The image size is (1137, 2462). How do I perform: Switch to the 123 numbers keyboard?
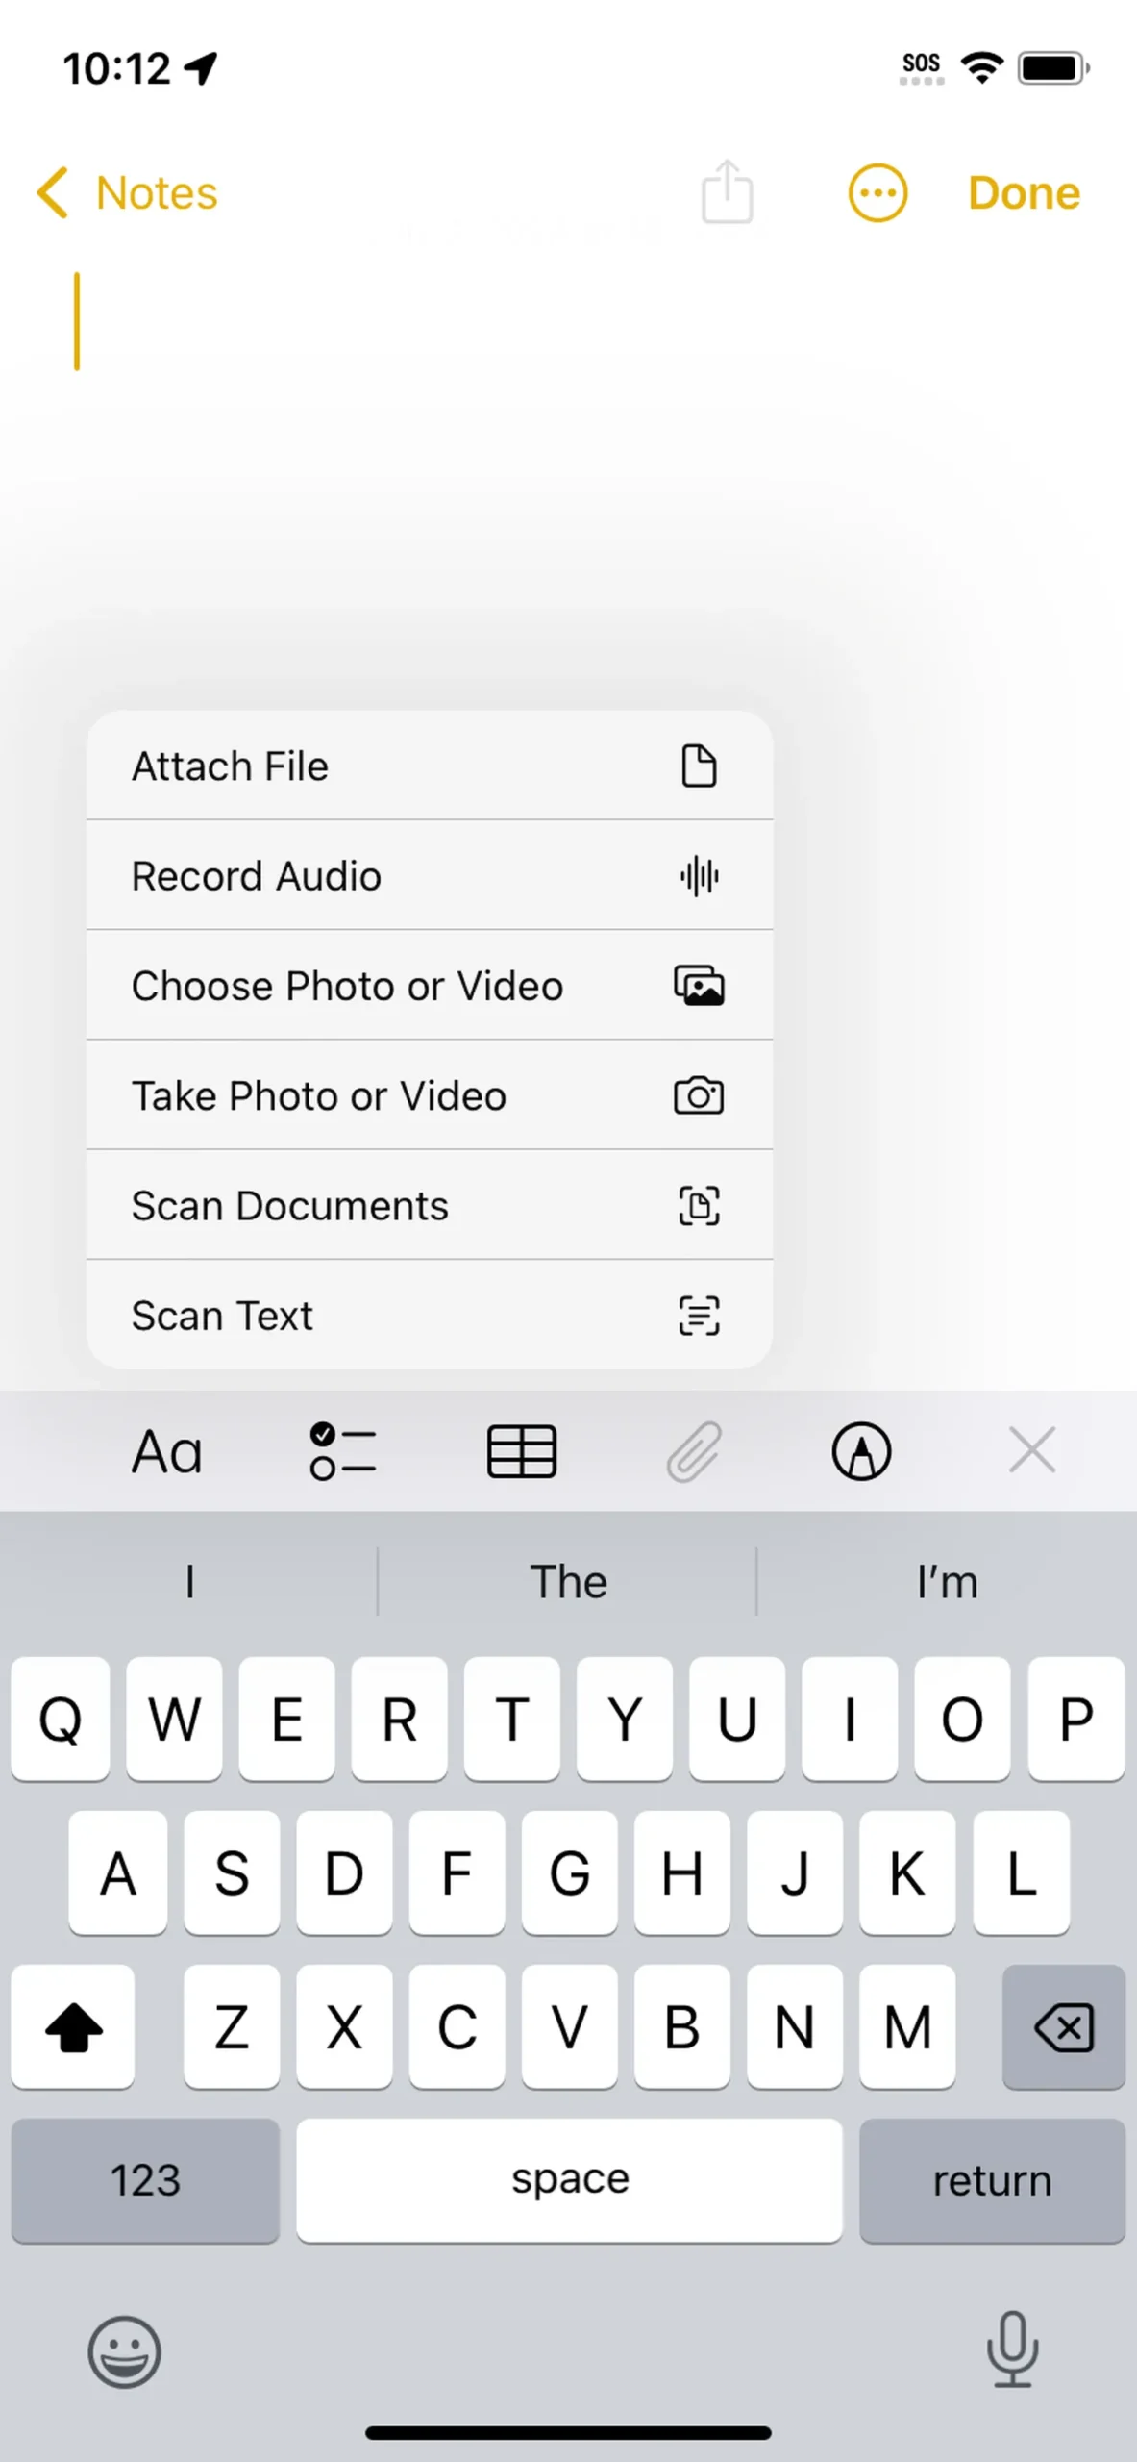pos(145,2180)
